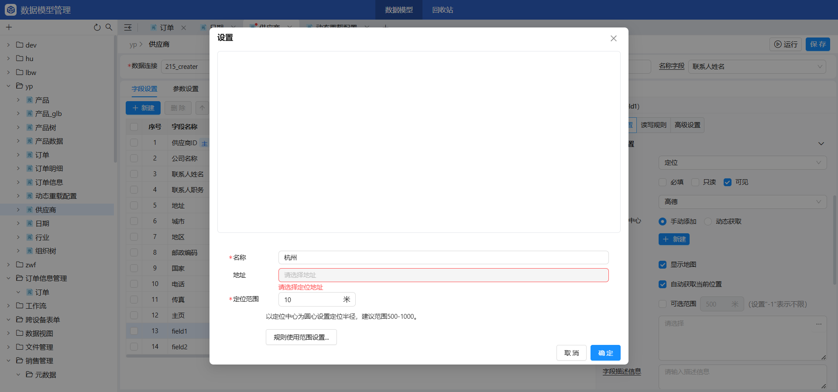Uncheck the 显示地图 checkbox
The width and height of the screenshot is (838, 392).
663,265
